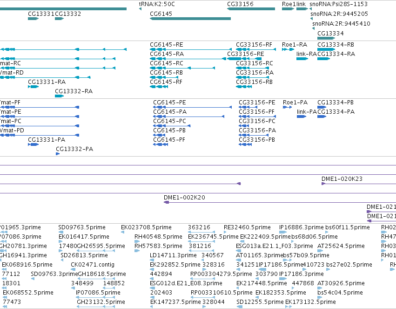Select EST EK023708.5prime

pos(146,227)
